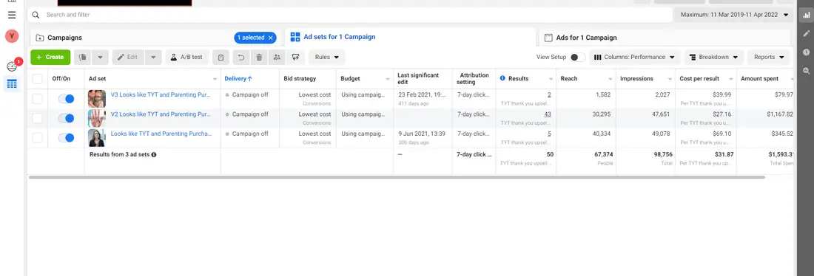Click the clipboard paste icon

pyautogui.click(x=221, y=57)
